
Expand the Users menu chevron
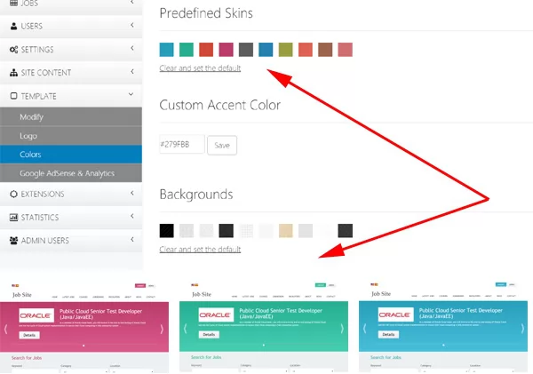tap(131, 26)
